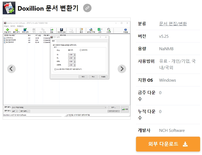Click the application screenshot thumbnail

[67, 69]
